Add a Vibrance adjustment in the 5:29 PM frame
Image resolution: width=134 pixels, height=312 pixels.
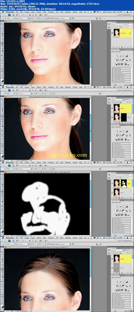(x=115, y=135)
